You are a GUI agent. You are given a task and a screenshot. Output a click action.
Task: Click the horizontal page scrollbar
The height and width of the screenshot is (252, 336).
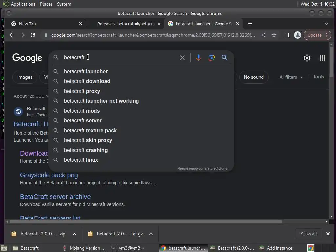coord(145,222)
